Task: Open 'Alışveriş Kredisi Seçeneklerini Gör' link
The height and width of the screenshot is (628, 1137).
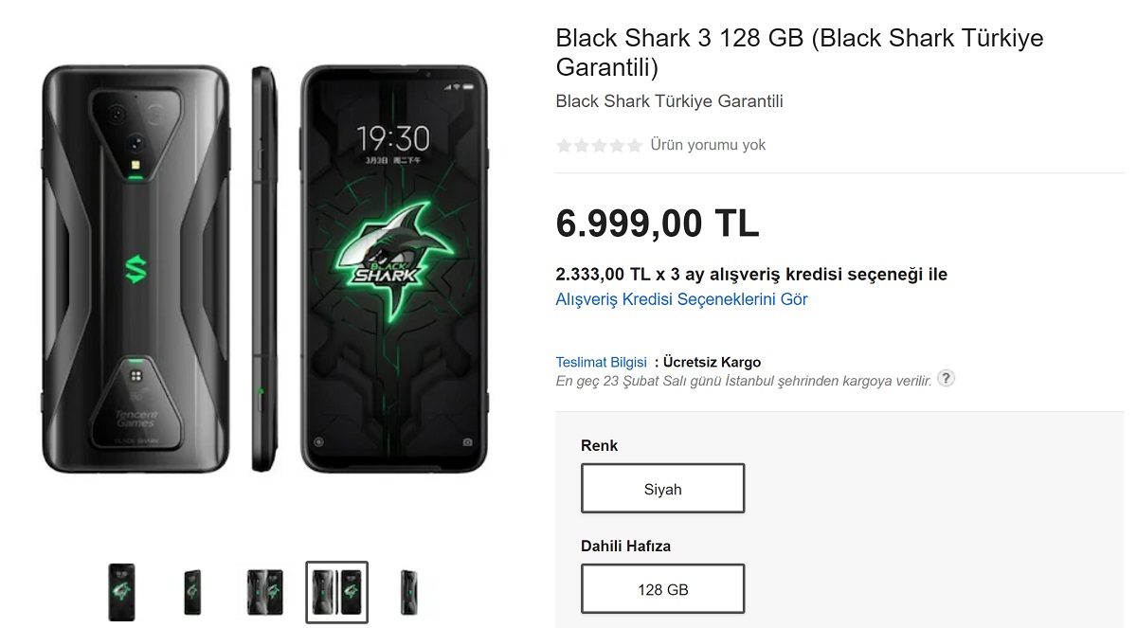Action: point(681,299)
